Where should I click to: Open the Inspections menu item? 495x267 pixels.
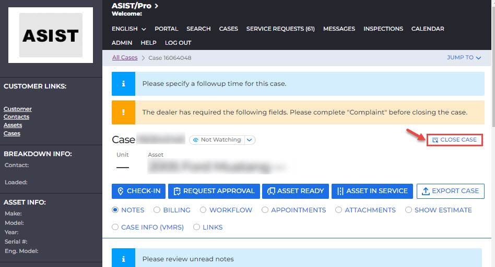(383, 29)
